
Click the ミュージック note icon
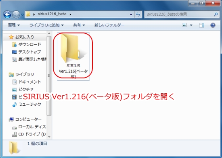pos(14,105)
